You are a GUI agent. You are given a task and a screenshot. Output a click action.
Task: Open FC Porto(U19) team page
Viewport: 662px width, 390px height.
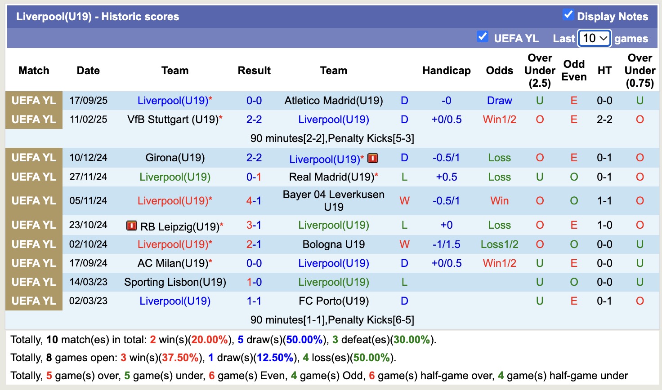[333, 301]
